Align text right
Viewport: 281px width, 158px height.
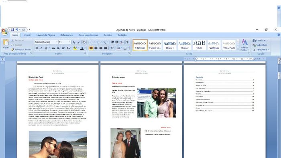[101, 48]
